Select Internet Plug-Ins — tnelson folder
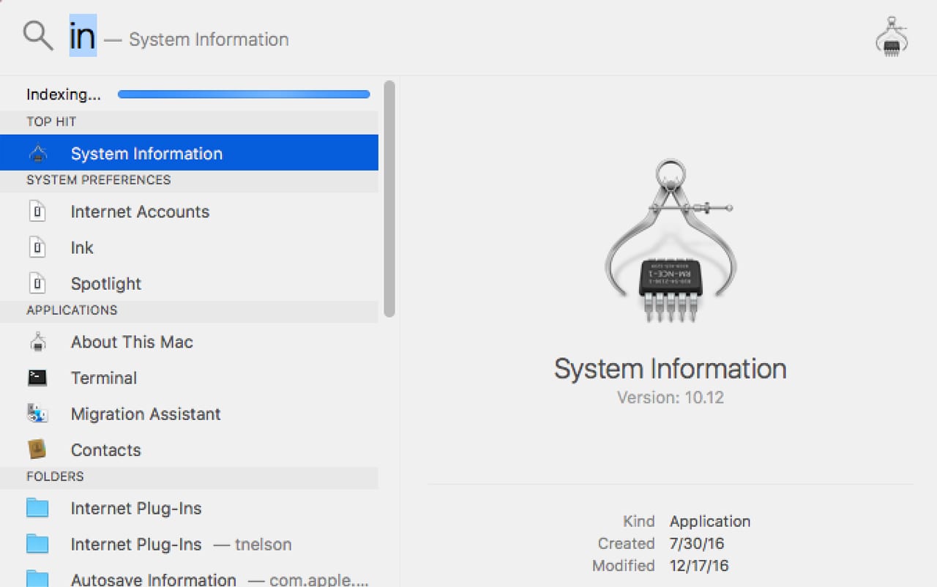This screenshot has width=937, height=587. pyautogui.click(x=189, y=544)
